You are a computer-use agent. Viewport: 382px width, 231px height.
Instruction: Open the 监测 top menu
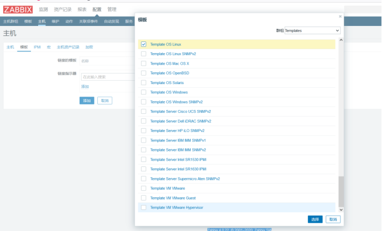click(x=43, y=9)
